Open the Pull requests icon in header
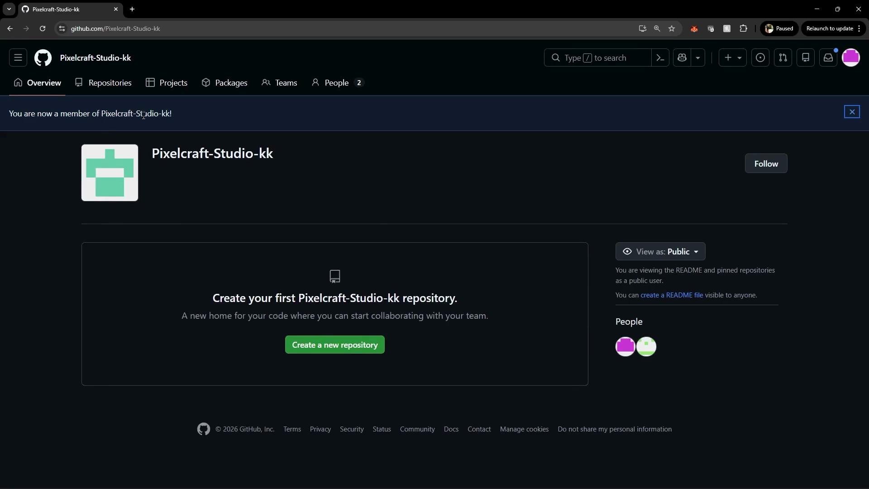 pyautogui.click(x=783, y=58)
